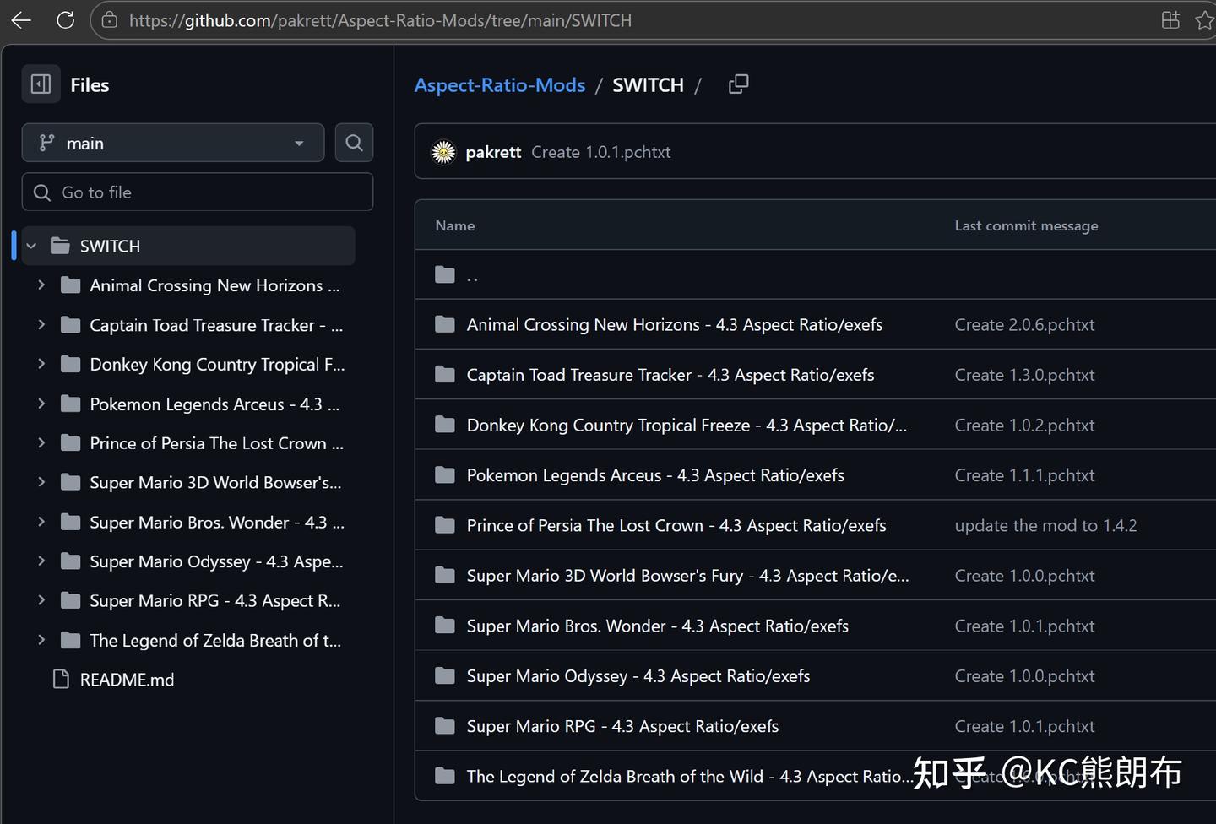Expand Donkey Kong Country tree folder

tap(41, 364)
